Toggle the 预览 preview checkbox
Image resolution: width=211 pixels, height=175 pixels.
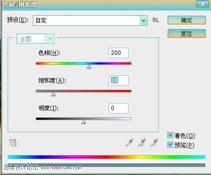point(170,145)
